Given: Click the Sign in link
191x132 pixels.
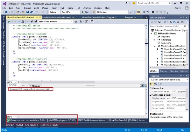Looking at the screenshot, I should coord(178,8).
